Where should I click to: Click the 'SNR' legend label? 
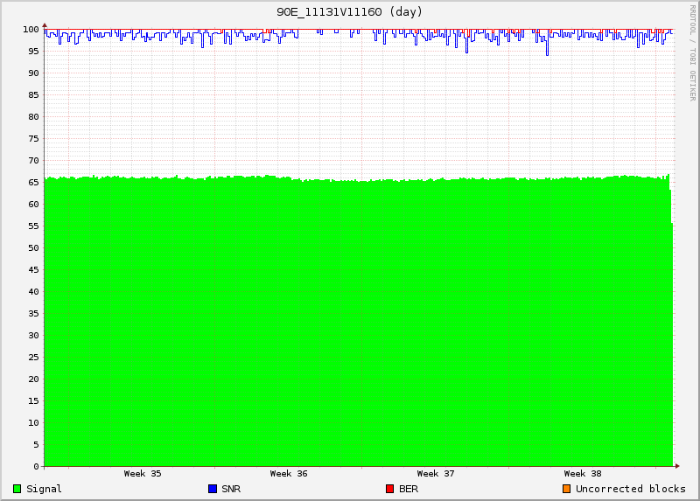click(x=231, y=489)
